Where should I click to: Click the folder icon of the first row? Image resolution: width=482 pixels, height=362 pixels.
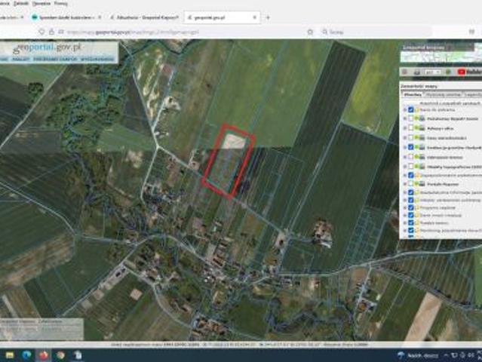click(x=417, y=109)
